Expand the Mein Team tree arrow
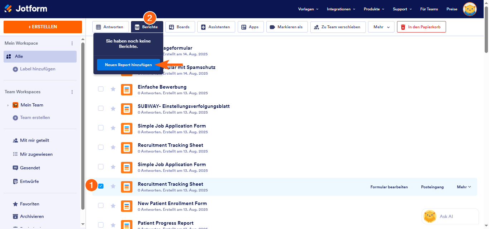This screenshot has width=489, height=229. coord(8,105)
